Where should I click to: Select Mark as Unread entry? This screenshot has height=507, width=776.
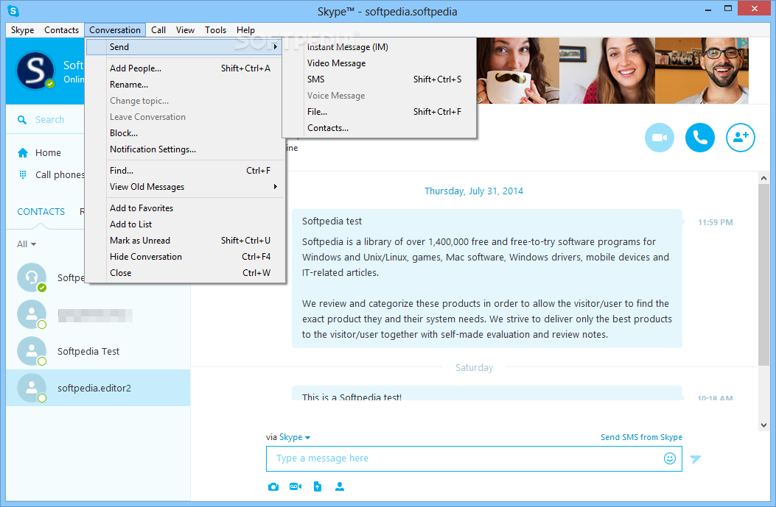[x=186, y=241]
